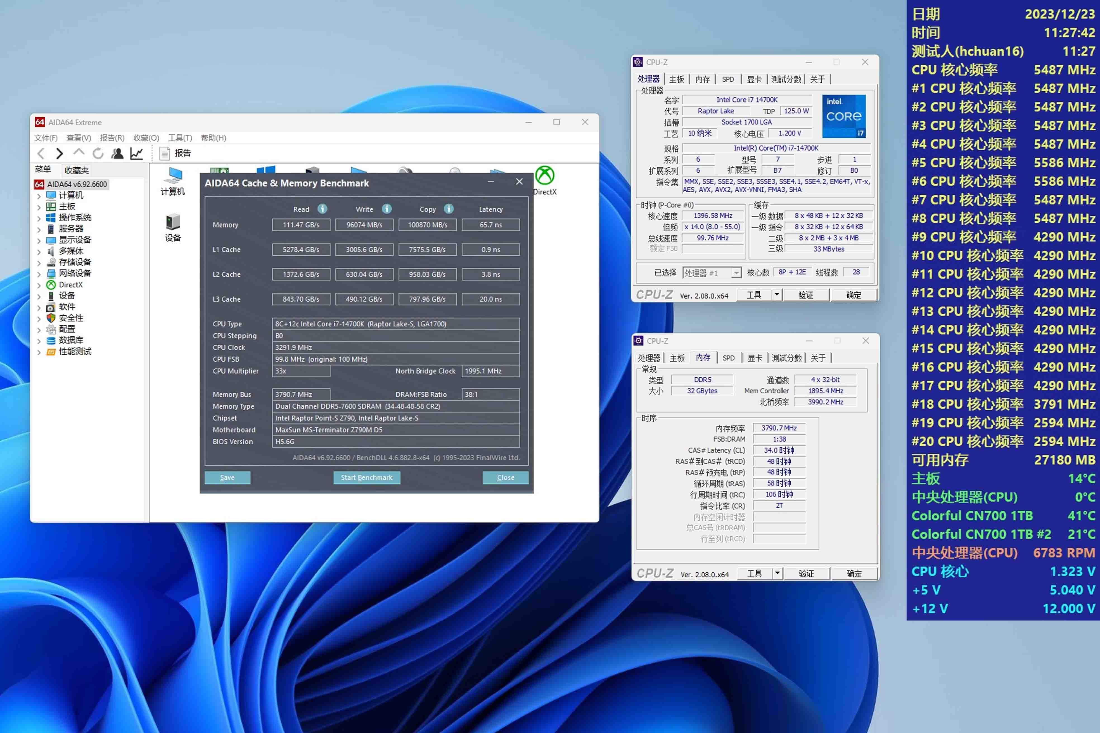Click the Intel Core i7 logo in CPU-Z
This screenshot has width=1100, height=733.
point(844,116)
